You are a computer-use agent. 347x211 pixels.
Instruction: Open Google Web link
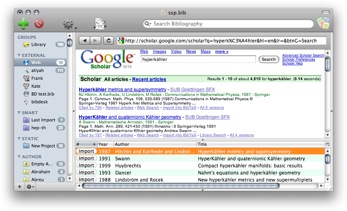(144, 51)
